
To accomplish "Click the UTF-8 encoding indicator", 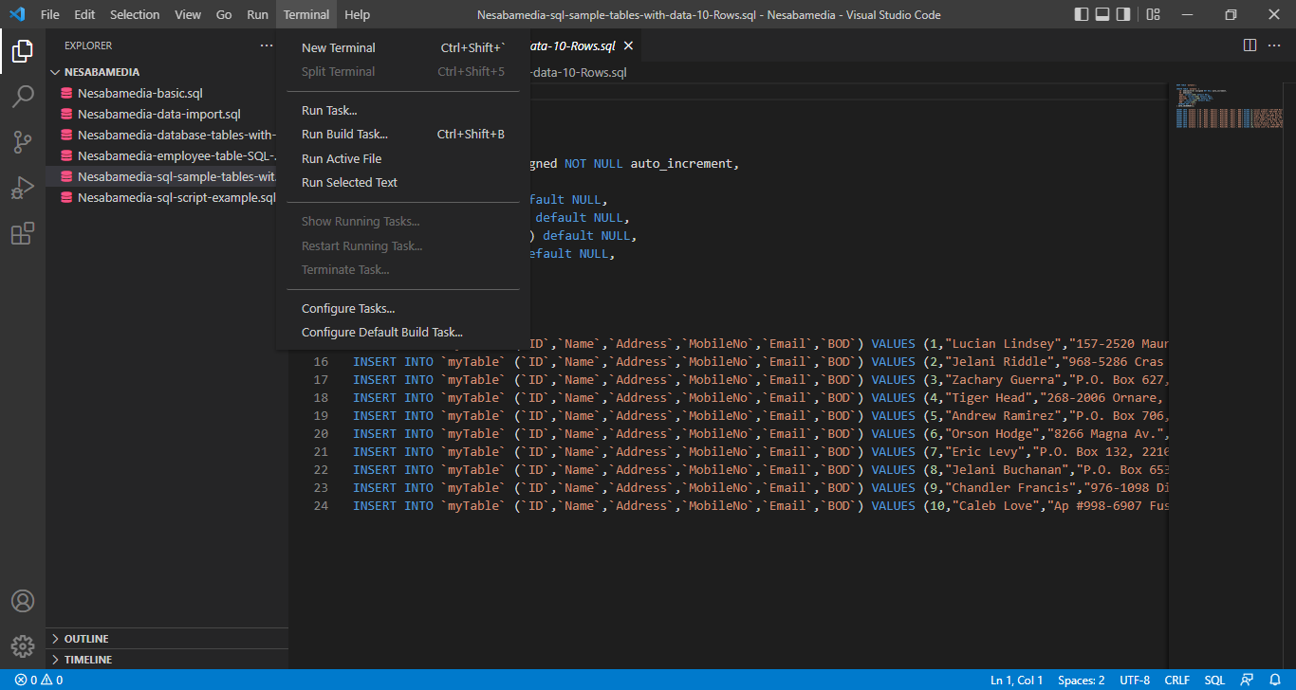I will pyautogui.click(x=1134, y=680).
